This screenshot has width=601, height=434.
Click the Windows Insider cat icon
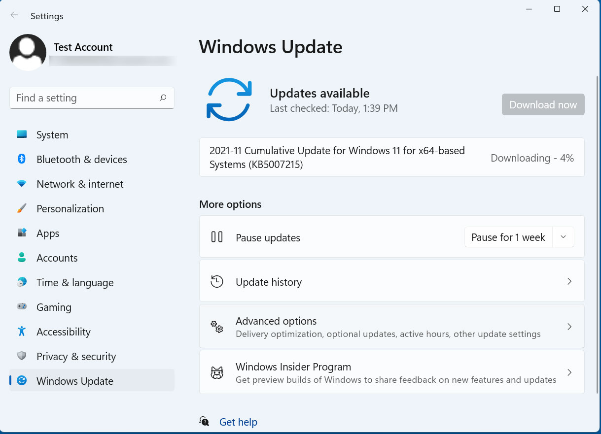(x=217, y=372)
